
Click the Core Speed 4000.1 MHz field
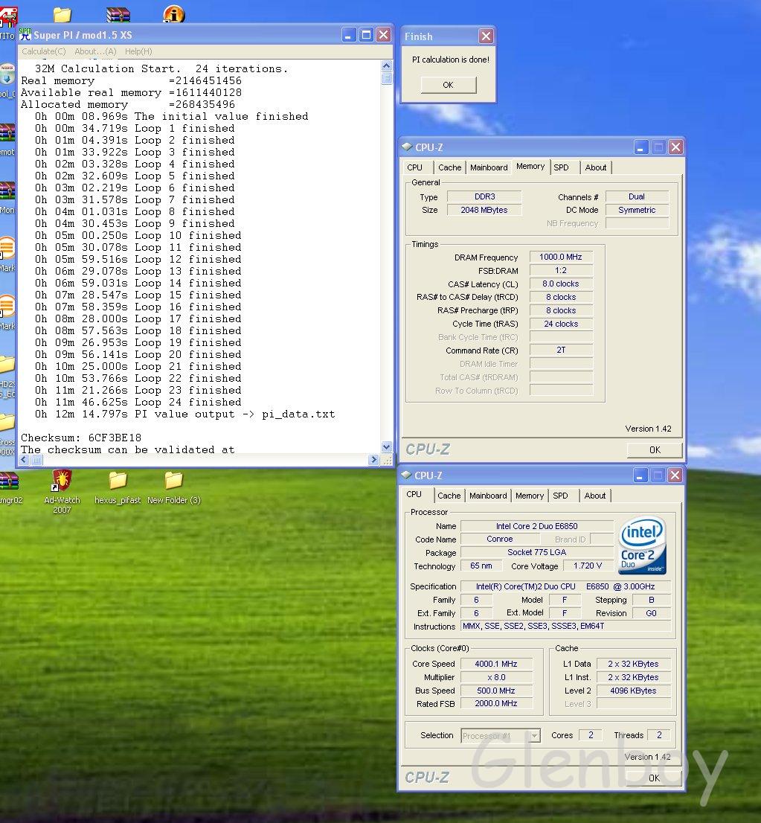(496, 664)
